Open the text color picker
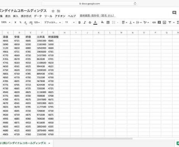This screenshot has height=147, width=179. (95, 22)
